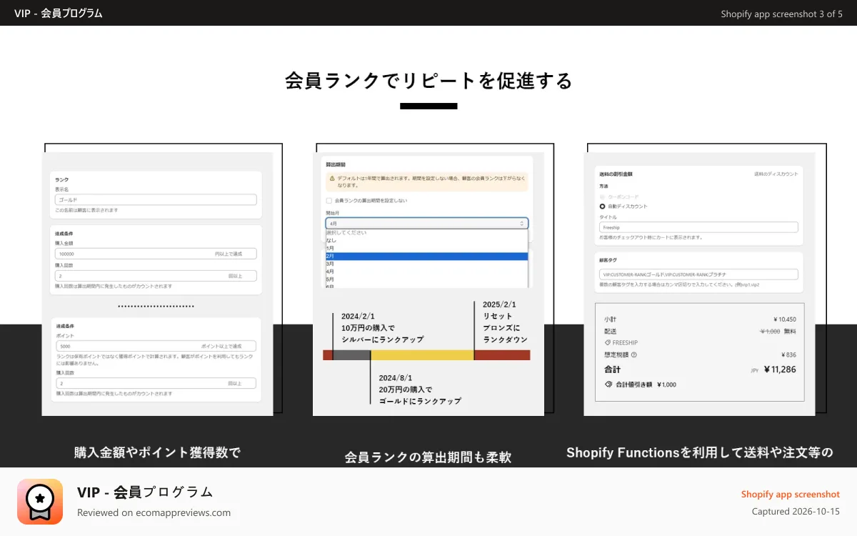Choose 1月 in the month list
This screenshot has height=536, width=857.
427,248
